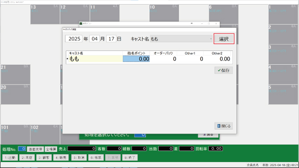Click the day field showing 17
The height and width of the screenshot is (168, 299).
pyautogui.click(x=111, y=39)
